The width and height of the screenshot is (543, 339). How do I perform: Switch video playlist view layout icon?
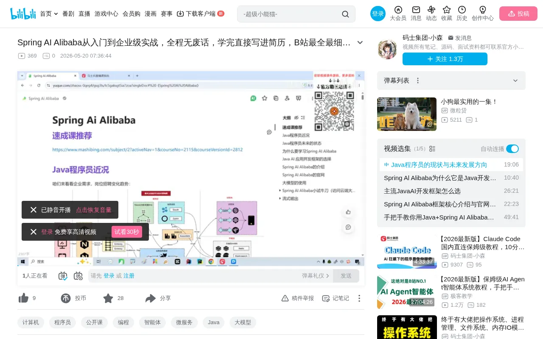click(x=432, y=149)
